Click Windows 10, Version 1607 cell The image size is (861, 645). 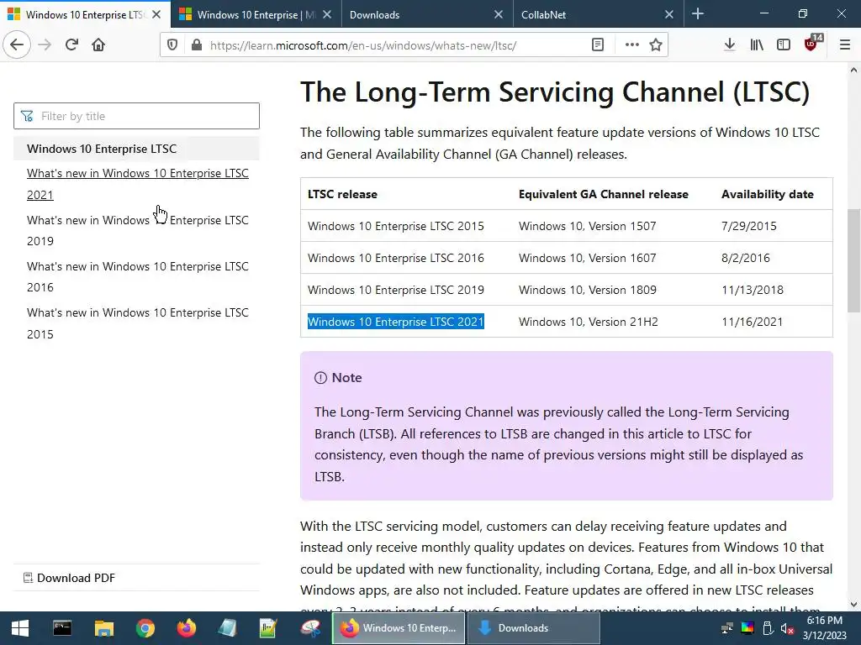click(587, 258)
